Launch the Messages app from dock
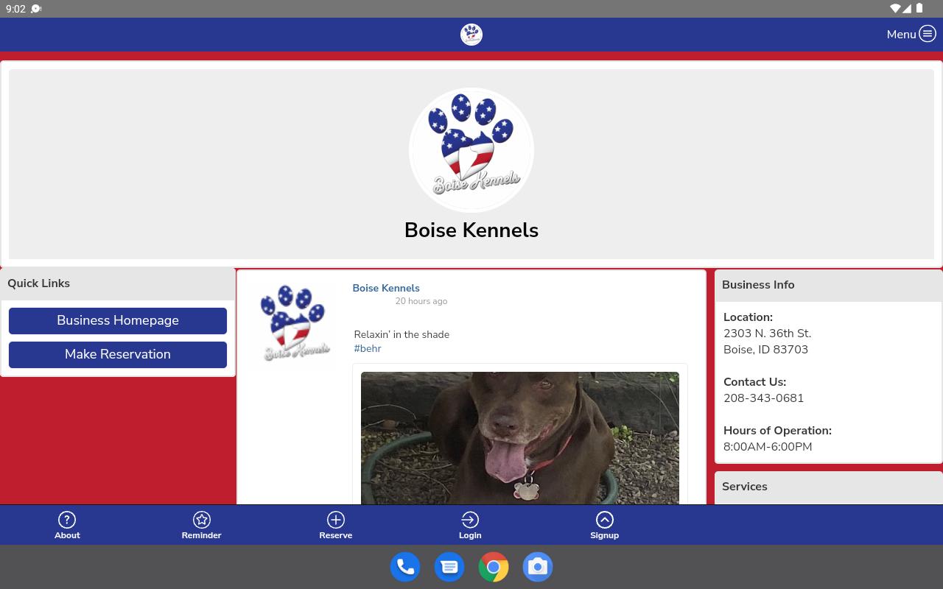Viewport: 943px width, 589px height. tap(449, 567)
